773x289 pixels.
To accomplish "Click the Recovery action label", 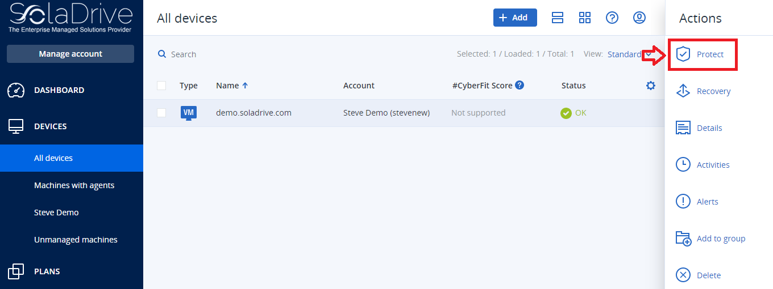I will (x=714, y=91).
